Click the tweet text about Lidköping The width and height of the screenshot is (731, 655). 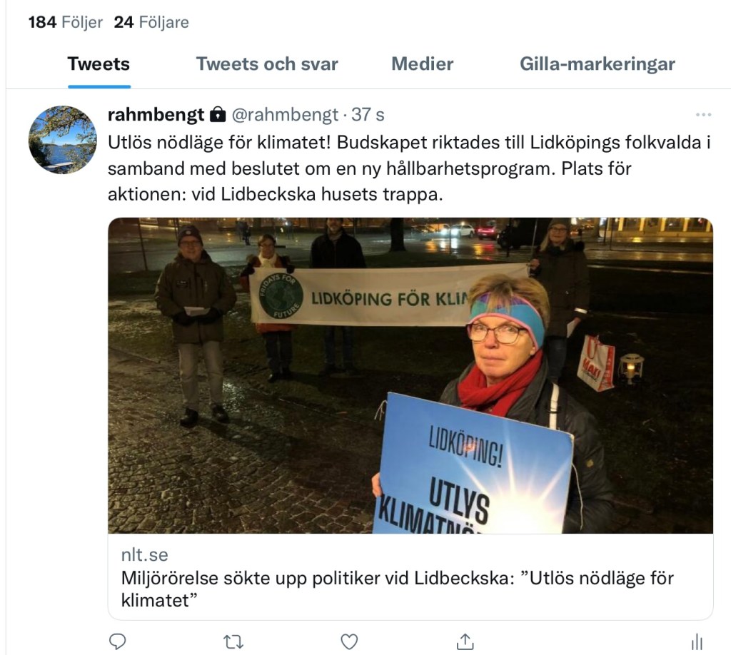[409, 168]
